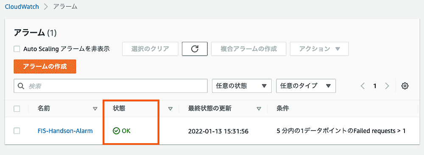The width and height of the screenshot is (424, 155).
Task: Click into the 検索 search field
Action: click(x=111, y=86)
